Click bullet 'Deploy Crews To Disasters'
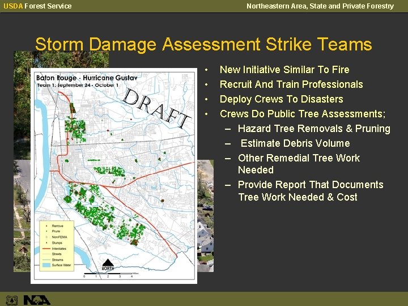408x306 pixels. [281, 99]
